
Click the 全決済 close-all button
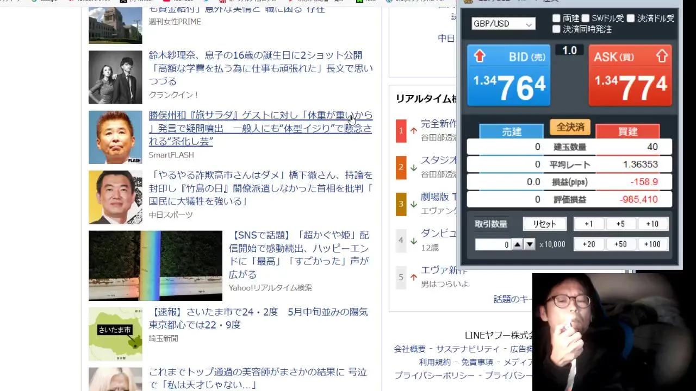(570, 127)
